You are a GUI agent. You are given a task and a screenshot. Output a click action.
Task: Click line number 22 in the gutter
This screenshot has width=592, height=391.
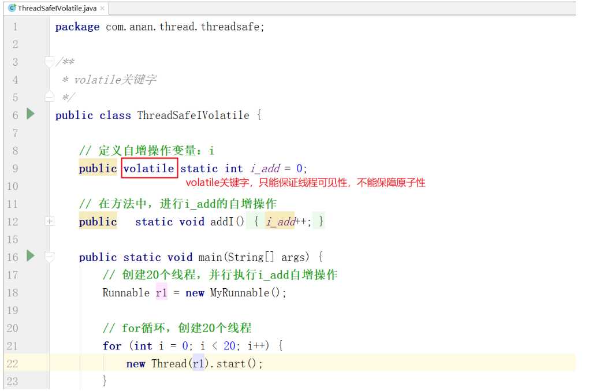(12, 363)
